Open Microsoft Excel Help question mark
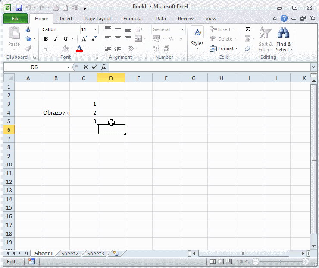This screenshot has width=319, height=268. [284, 19]
